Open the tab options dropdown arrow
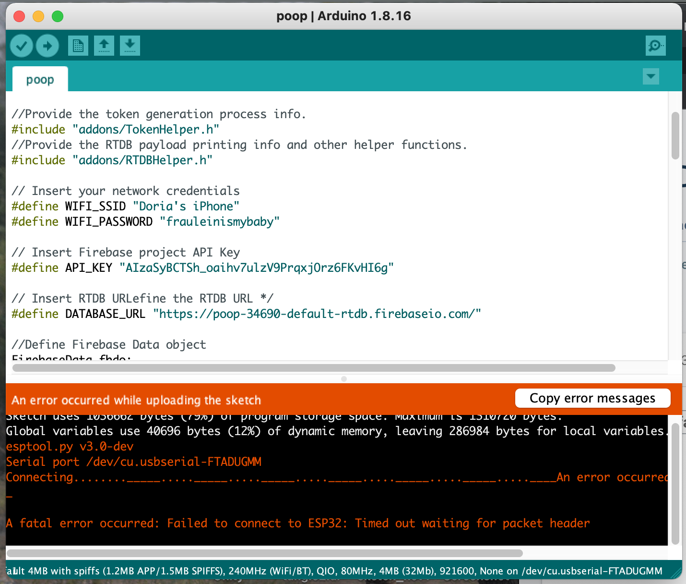Screen dimensions: 686x584 pyautogui.click(x=651, y=76)
